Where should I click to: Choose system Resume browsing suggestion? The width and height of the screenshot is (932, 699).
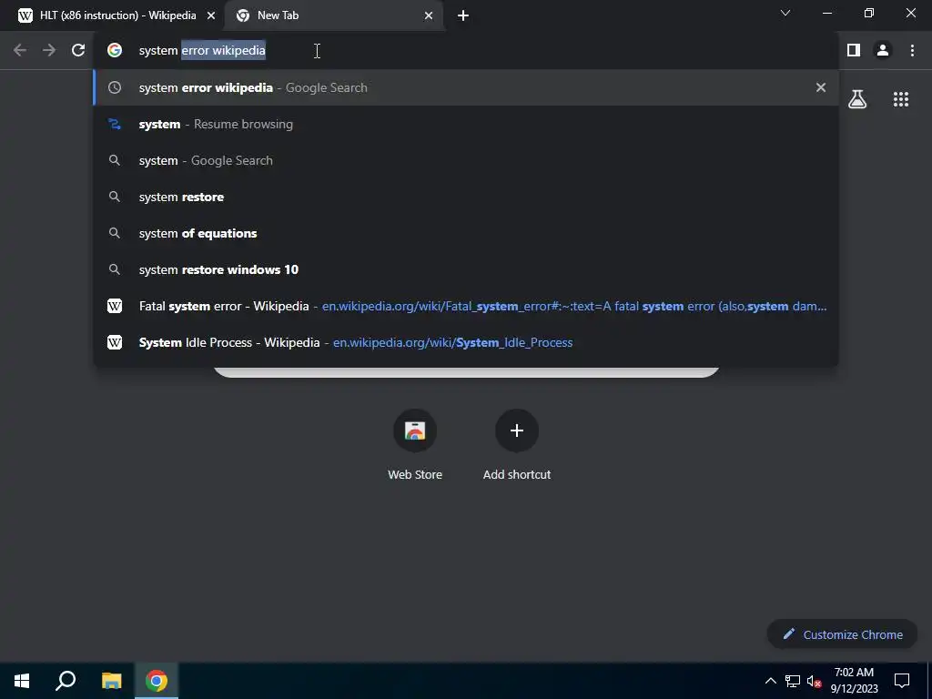pyautogui.click(x=465, y=124)
